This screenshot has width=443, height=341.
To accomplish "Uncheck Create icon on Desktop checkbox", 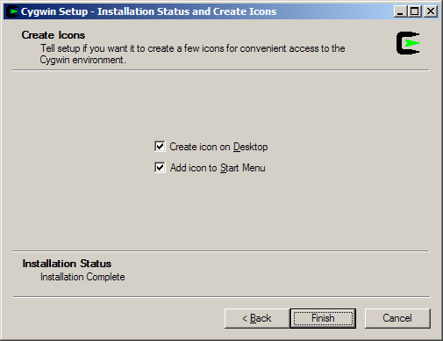I will pos(160,146).
